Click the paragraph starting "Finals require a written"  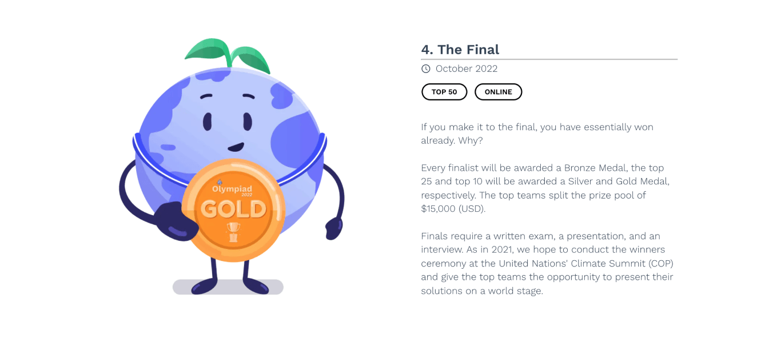(547, 264)
